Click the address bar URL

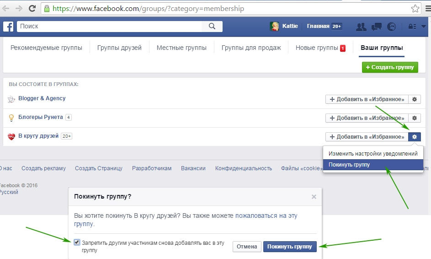(x=149, y=9)
